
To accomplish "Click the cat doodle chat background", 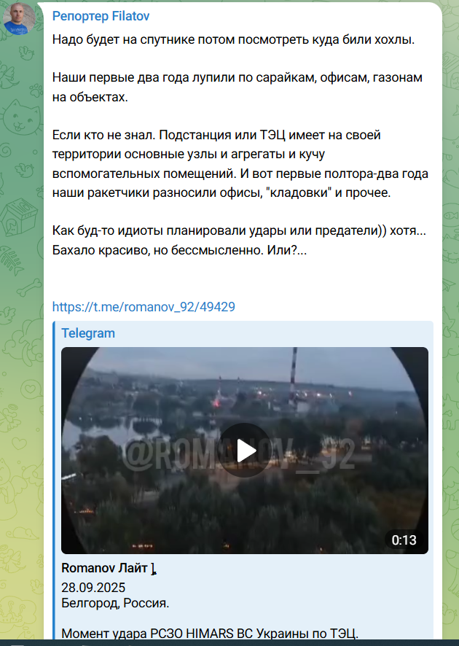I will coord(20,115).
